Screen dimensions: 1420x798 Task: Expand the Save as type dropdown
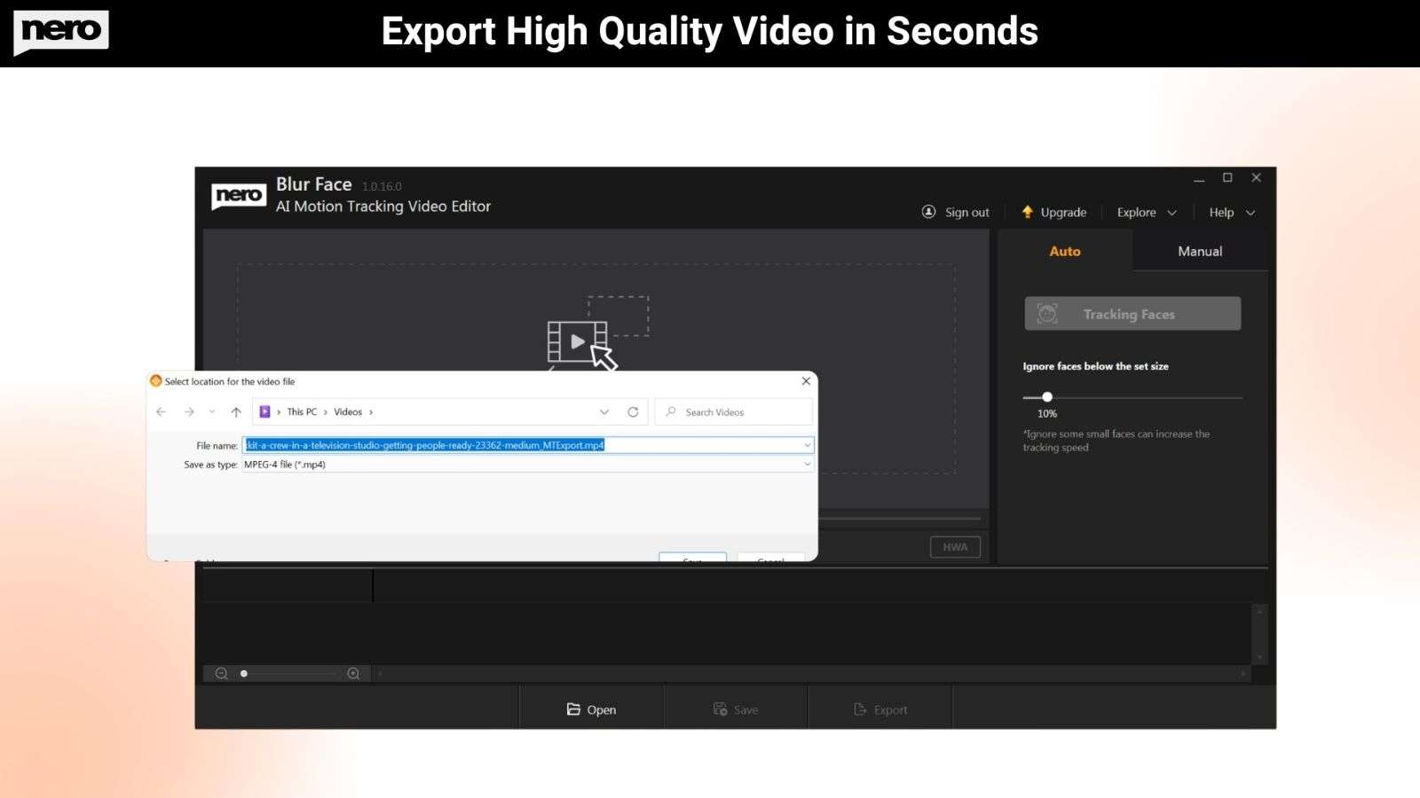(806, 464)
